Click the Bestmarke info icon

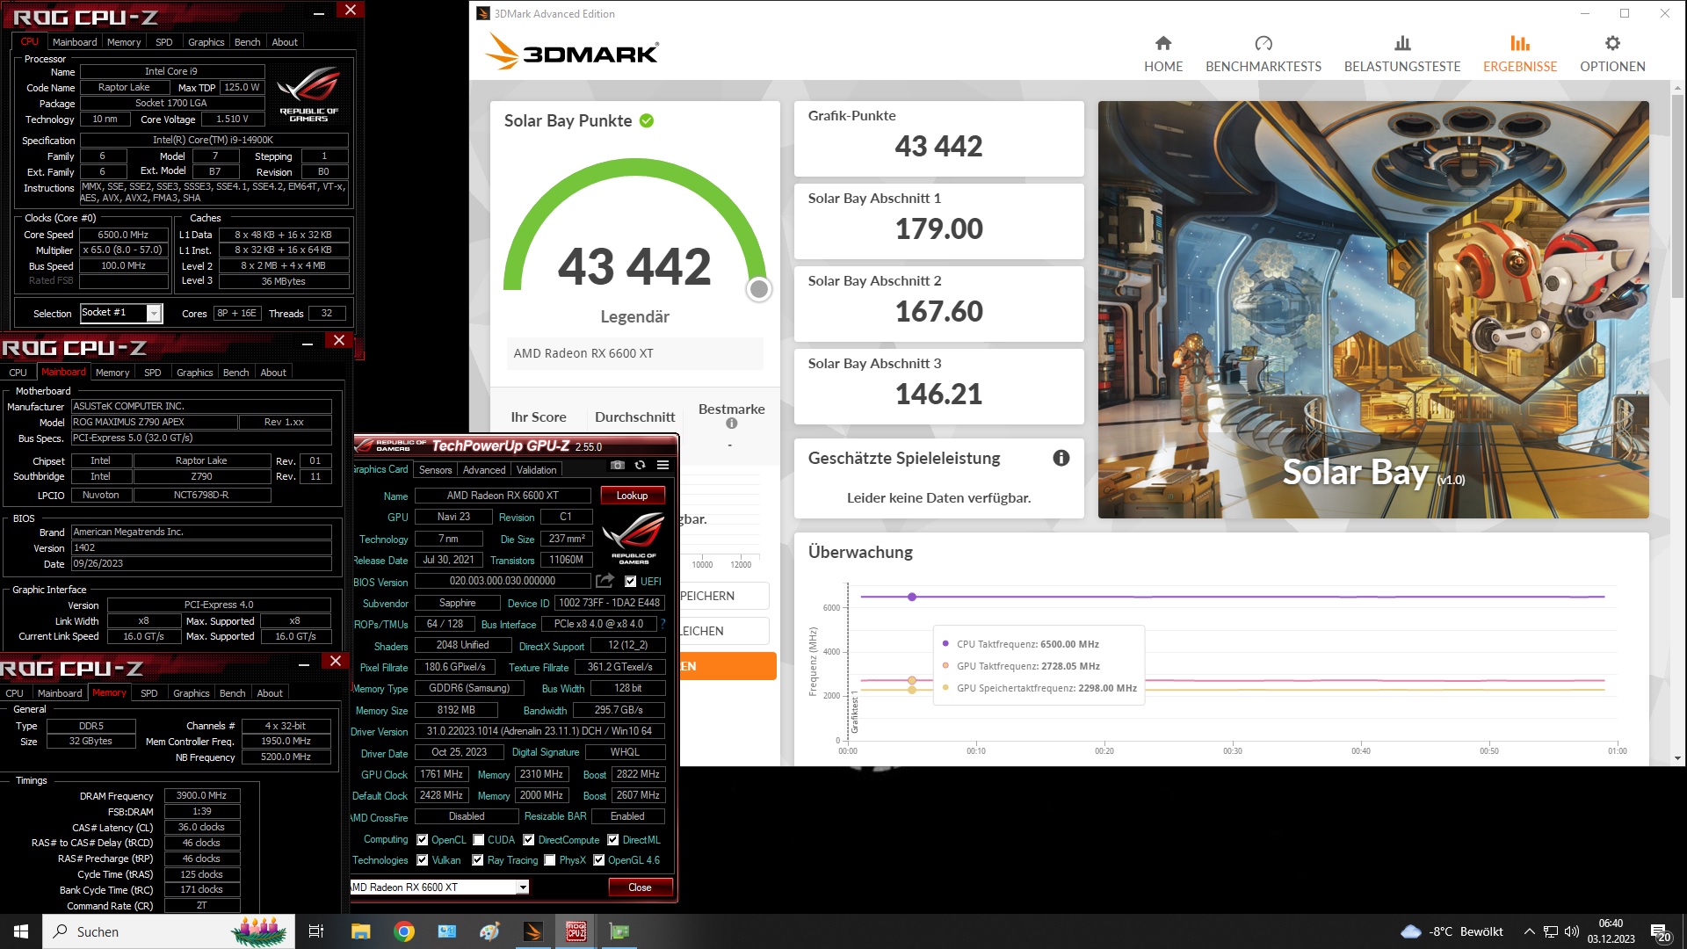point(731,424)
